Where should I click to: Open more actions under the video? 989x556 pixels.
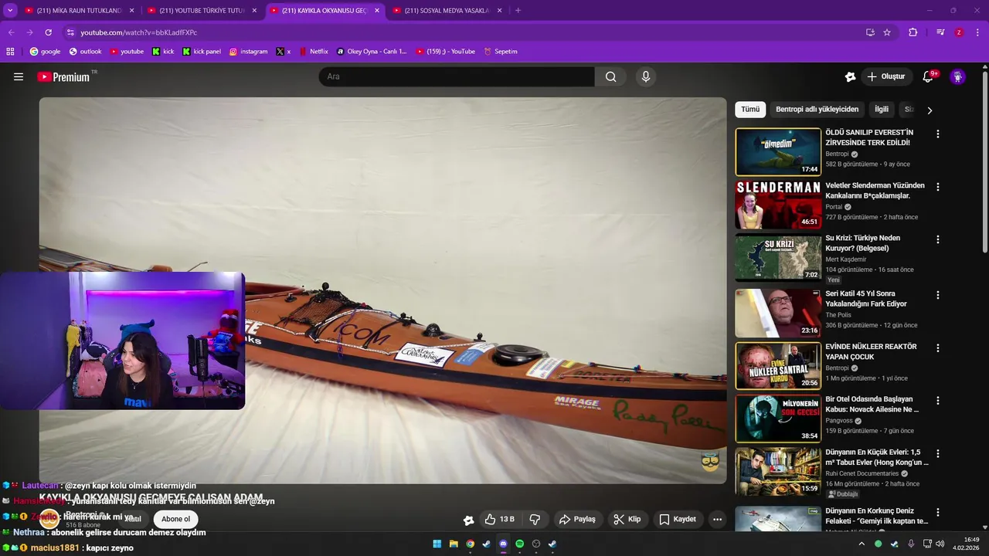[717, 519]
